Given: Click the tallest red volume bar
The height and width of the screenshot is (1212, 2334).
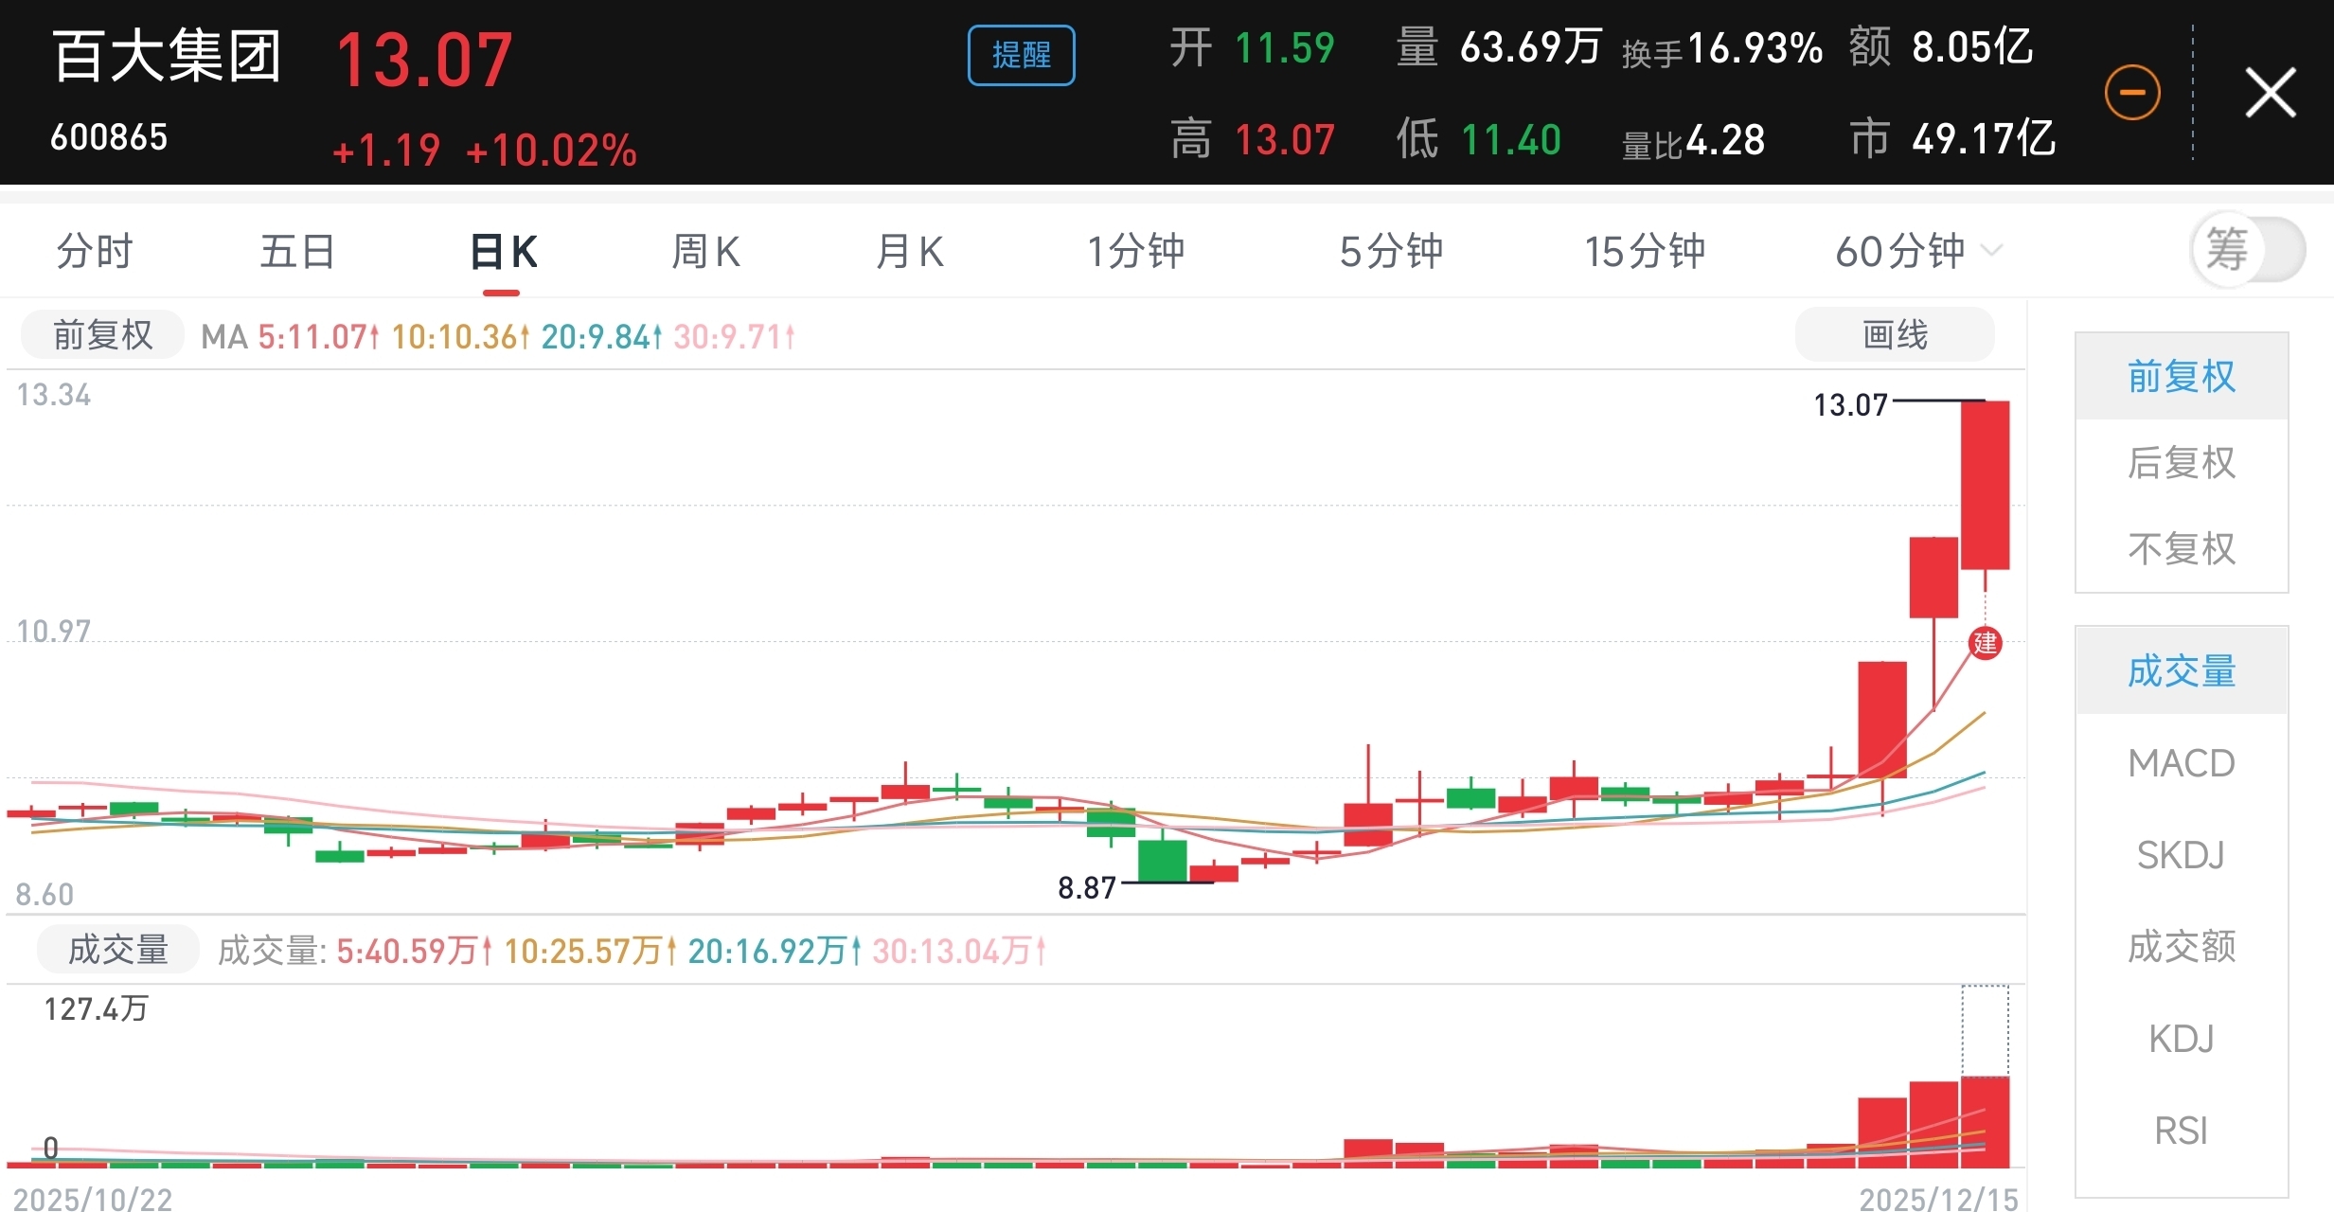Looking at the screenshot, I should (1985, 1122).
